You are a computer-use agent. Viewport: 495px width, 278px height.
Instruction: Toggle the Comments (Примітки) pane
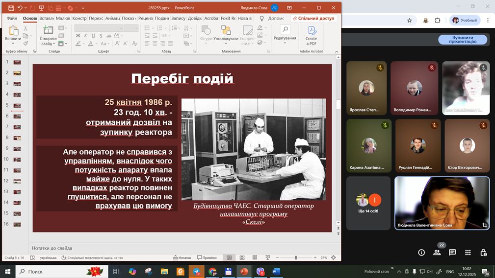(x=207, y=257)
